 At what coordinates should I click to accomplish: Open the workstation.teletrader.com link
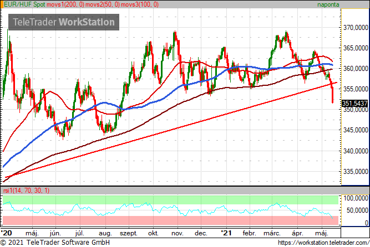click(x=323, y=243)
